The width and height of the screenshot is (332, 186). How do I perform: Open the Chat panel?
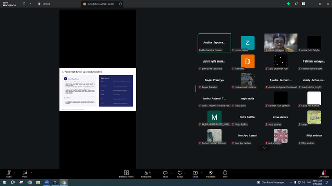(x=165, y=174)
